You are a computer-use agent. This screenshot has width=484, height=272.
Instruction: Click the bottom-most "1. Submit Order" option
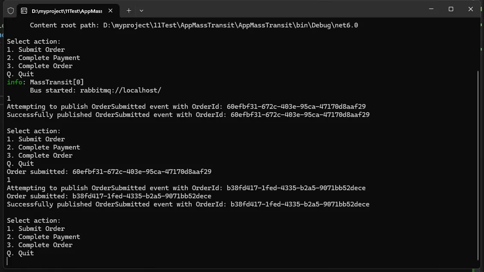click(x=36, y=229)
